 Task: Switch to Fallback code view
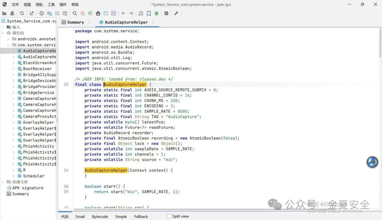click(x=141, y=216)
